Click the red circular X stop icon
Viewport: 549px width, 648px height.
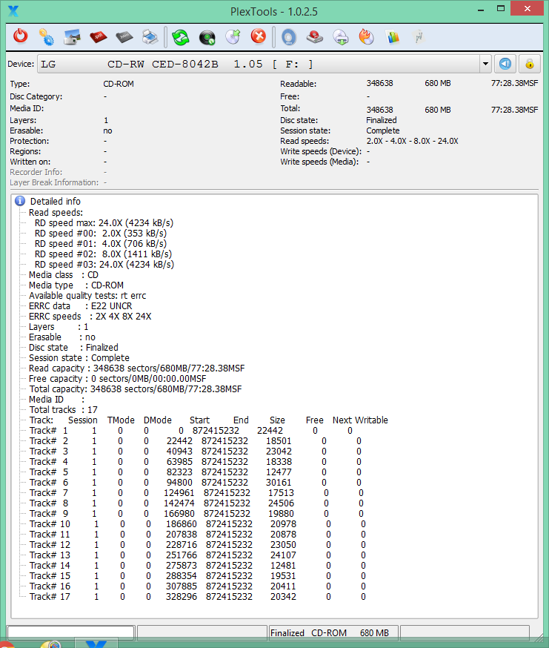(259, 36)
